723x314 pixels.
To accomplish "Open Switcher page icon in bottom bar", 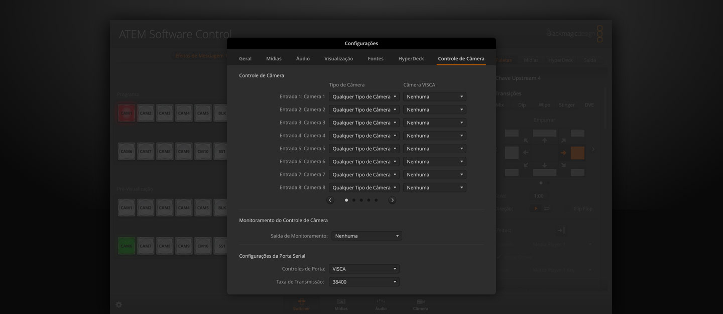I will click(301, 304).
